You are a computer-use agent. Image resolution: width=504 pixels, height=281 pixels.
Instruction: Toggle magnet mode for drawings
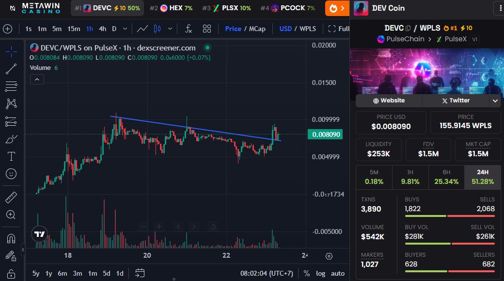point(11,239)
